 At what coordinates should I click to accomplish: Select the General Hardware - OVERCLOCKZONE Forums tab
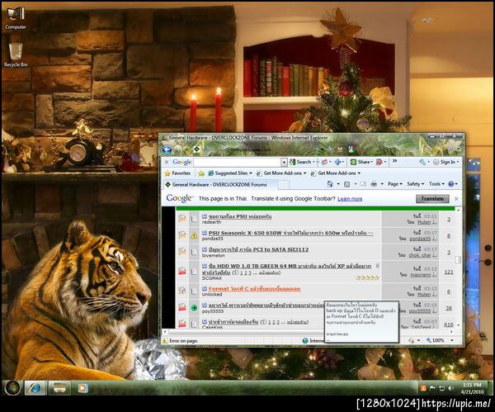pyautogui.click(x=220, y=184)
